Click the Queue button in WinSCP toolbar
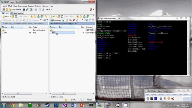192x108 pixels. (46, 10)
